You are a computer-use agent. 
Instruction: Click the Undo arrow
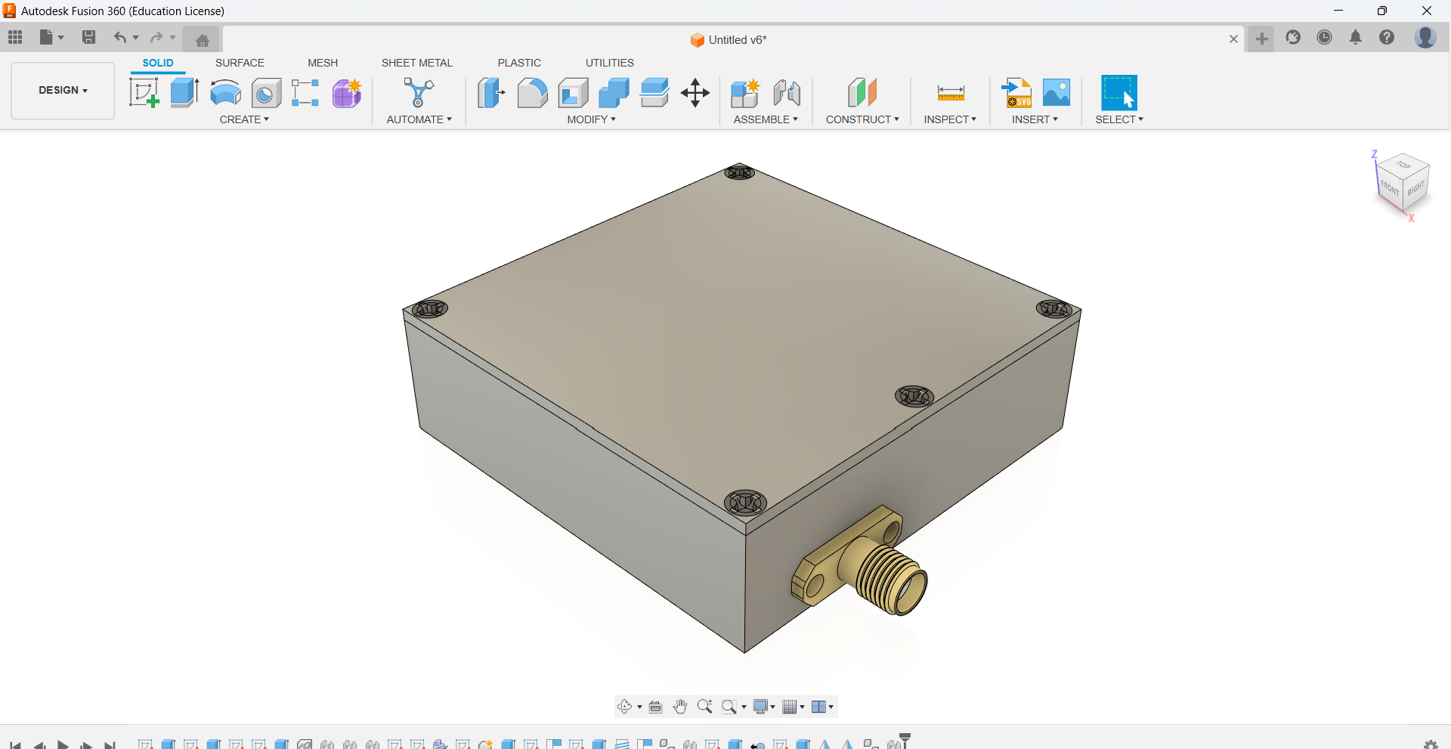point(119,37)
